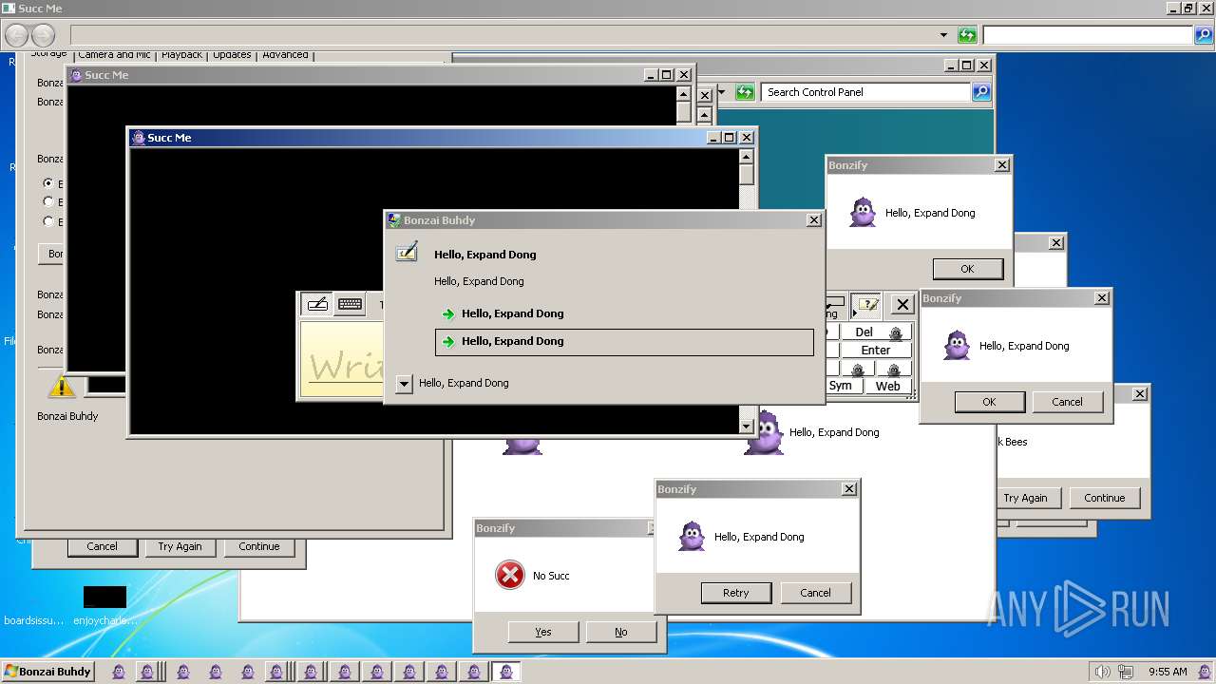Switch to the Storage tab
Image resolution: width=1216 pixels, height=684 pixels.
pos(49,54)
